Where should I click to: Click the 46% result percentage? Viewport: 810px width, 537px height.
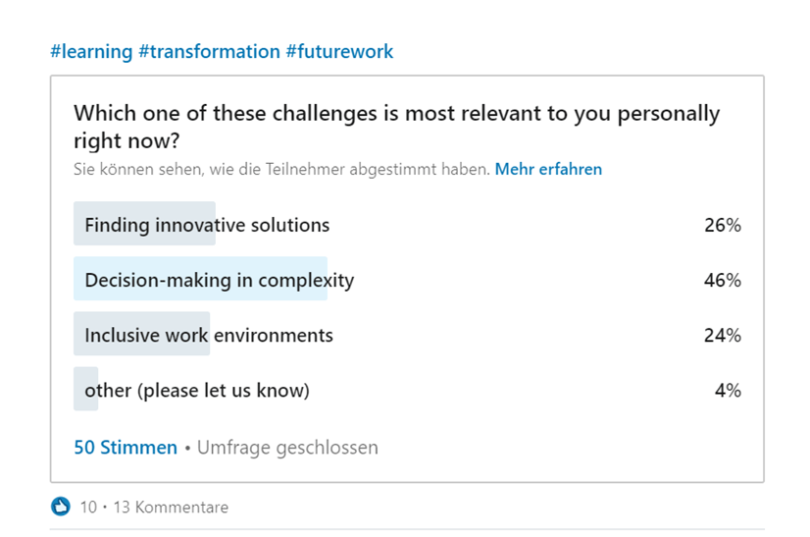pos(722,280)
